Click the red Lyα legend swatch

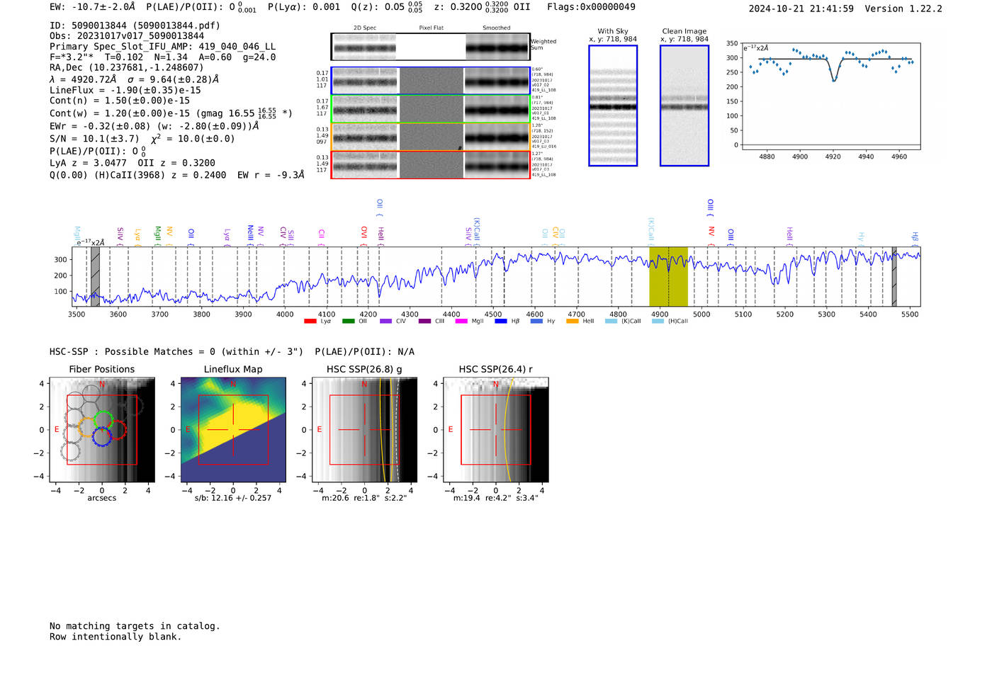(310, 322)
